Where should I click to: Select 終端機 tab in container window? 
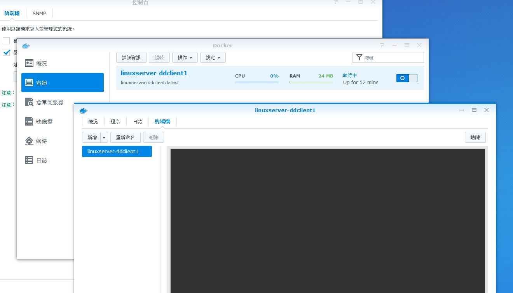click(162, 121)
